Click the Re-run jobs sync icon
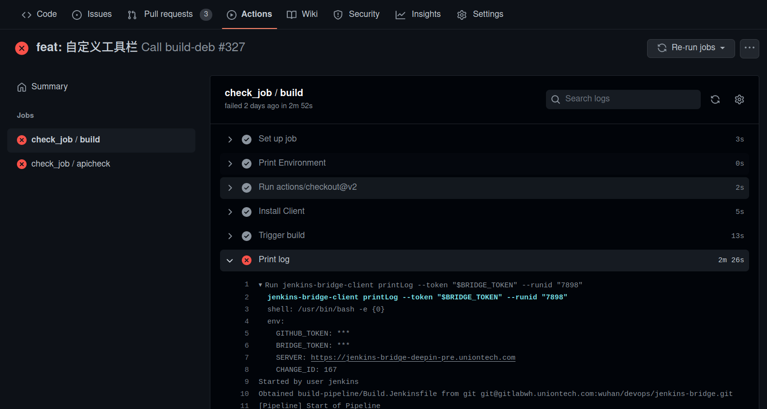 [x=662, y=48]
